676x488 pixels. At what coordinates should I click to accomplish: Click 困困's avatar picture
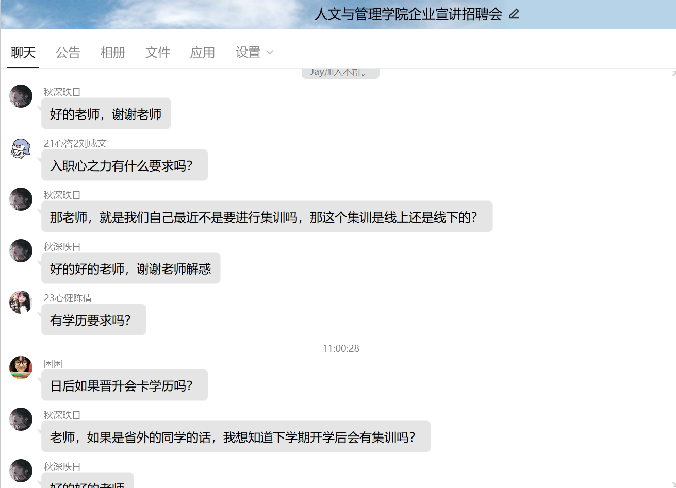point(21,368)
